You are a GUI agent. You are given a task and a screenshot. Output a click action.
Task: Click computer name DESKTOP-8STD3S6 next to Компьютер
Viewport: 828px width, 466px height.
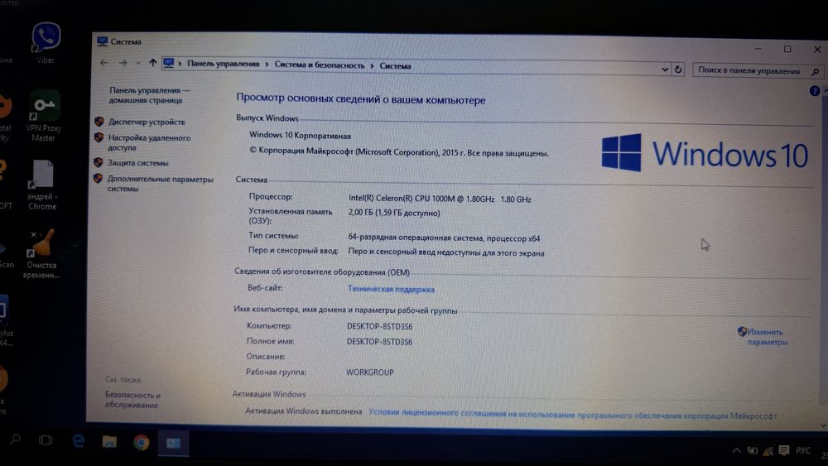[x=380, y=327]
